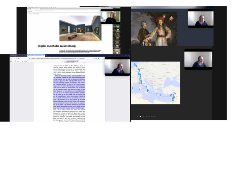Image resolution: width=235 pixels, height=176 pixels.
Task: Go to previous PDF page arrow
Action: tap(16, 61)
